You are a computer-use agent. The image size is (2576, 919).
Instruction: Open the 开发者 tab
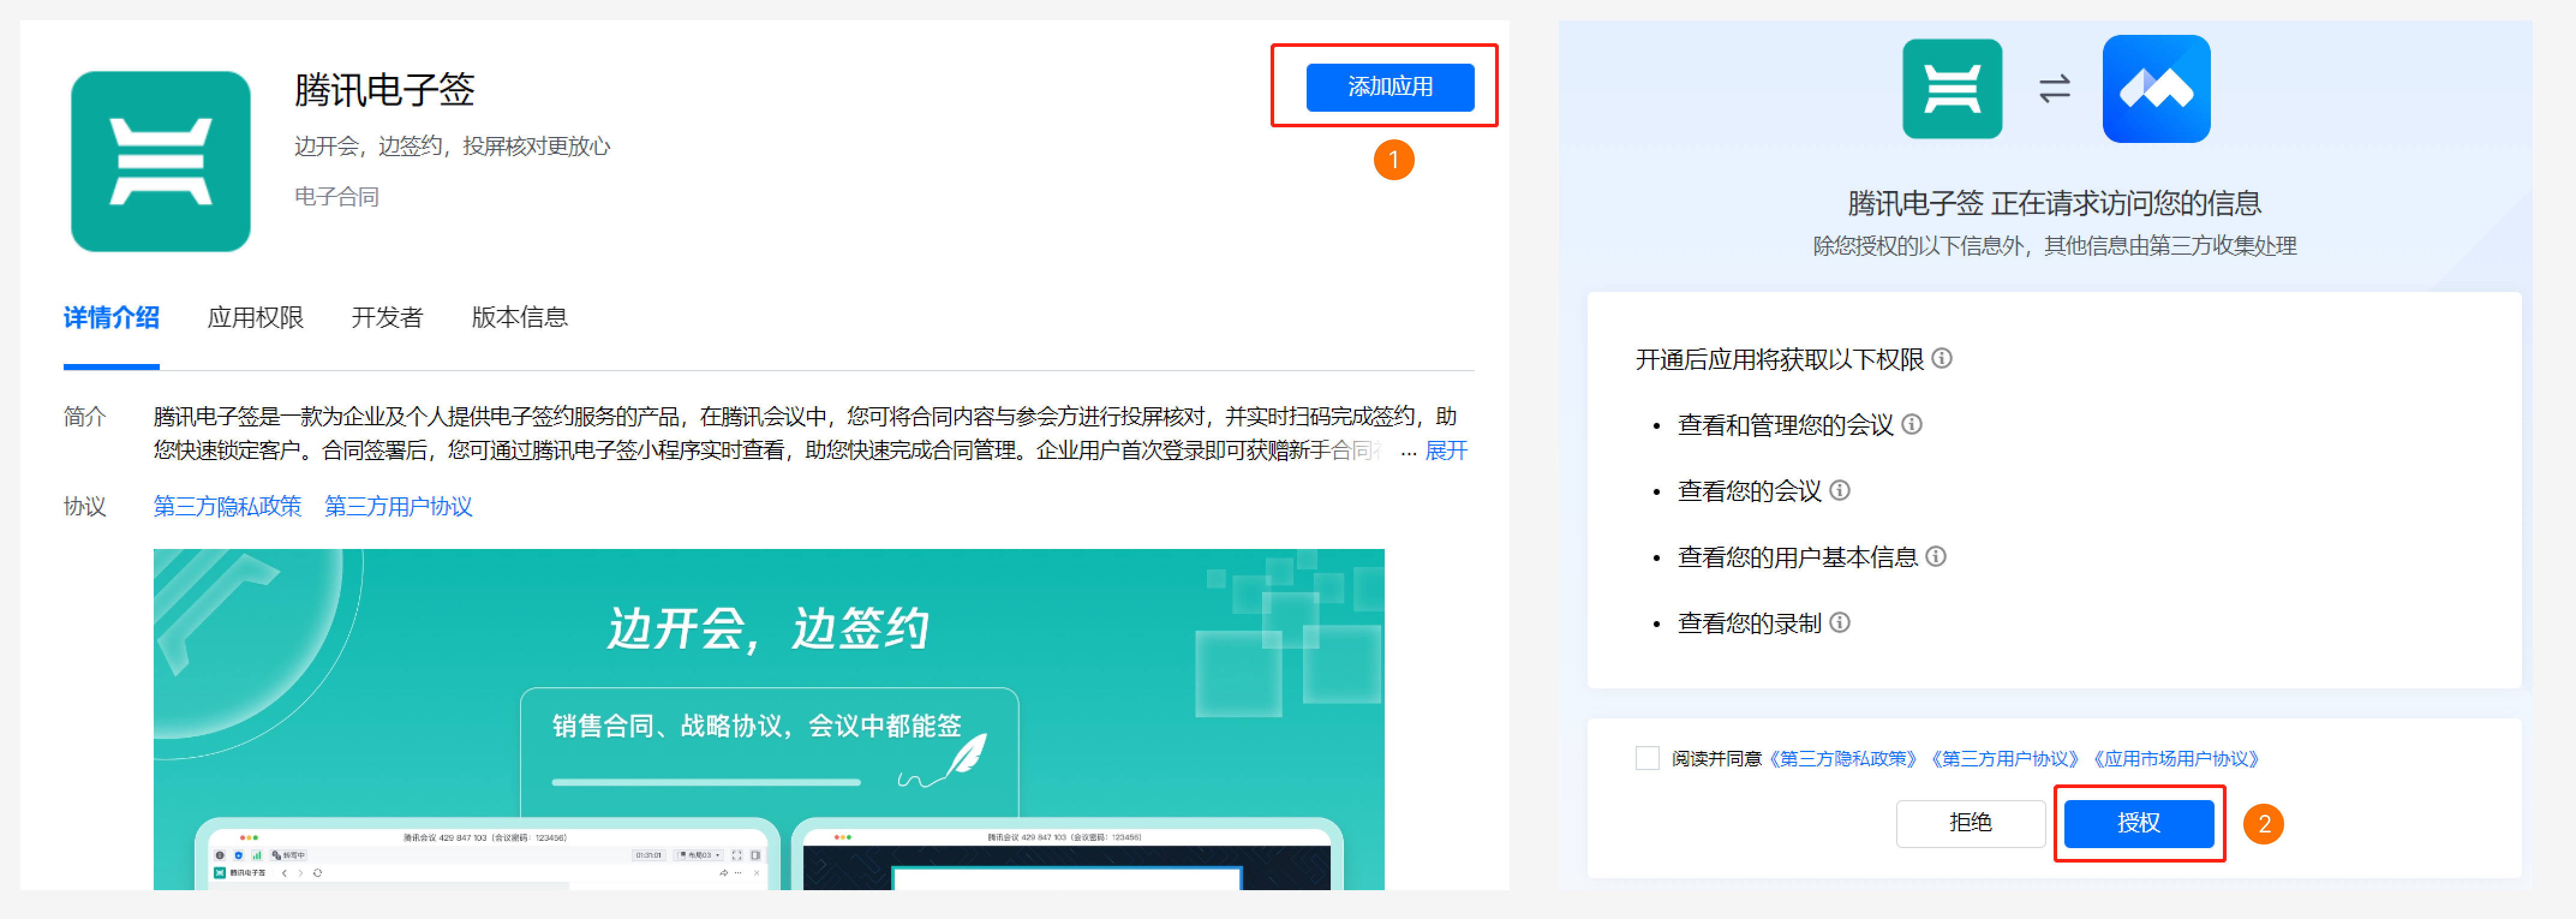tap(387, 317)
